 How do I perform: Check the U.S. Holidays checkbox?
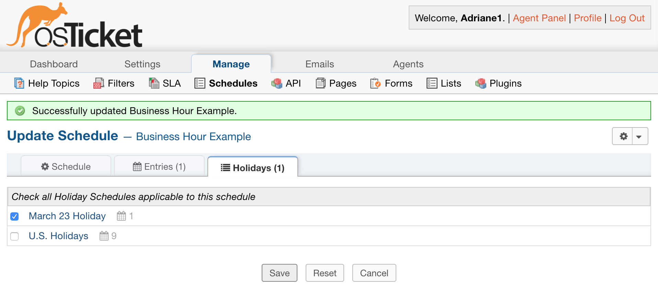click(x=14, y=236)
